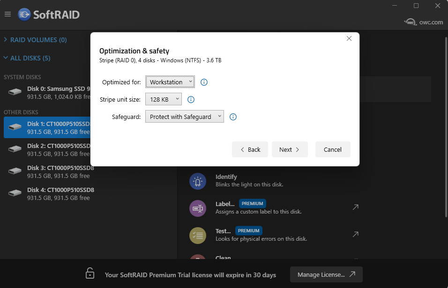The image size is (448, 288).
Task: Go Back to the previous step
Action: click(250, 149)
